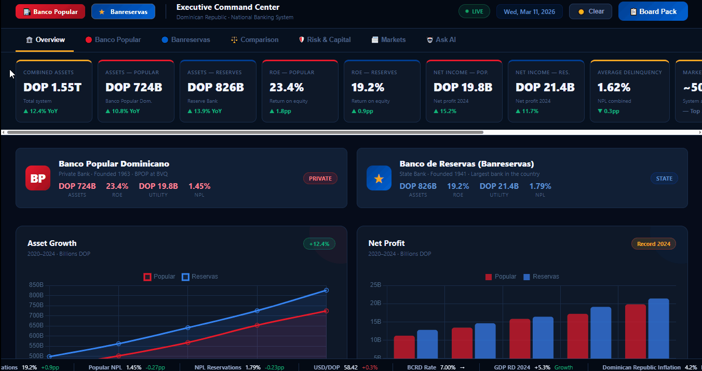The width and height of the screenshot is (702, 371).
Task: Click the sun icon in Clear button
Action: coord(581,11)
